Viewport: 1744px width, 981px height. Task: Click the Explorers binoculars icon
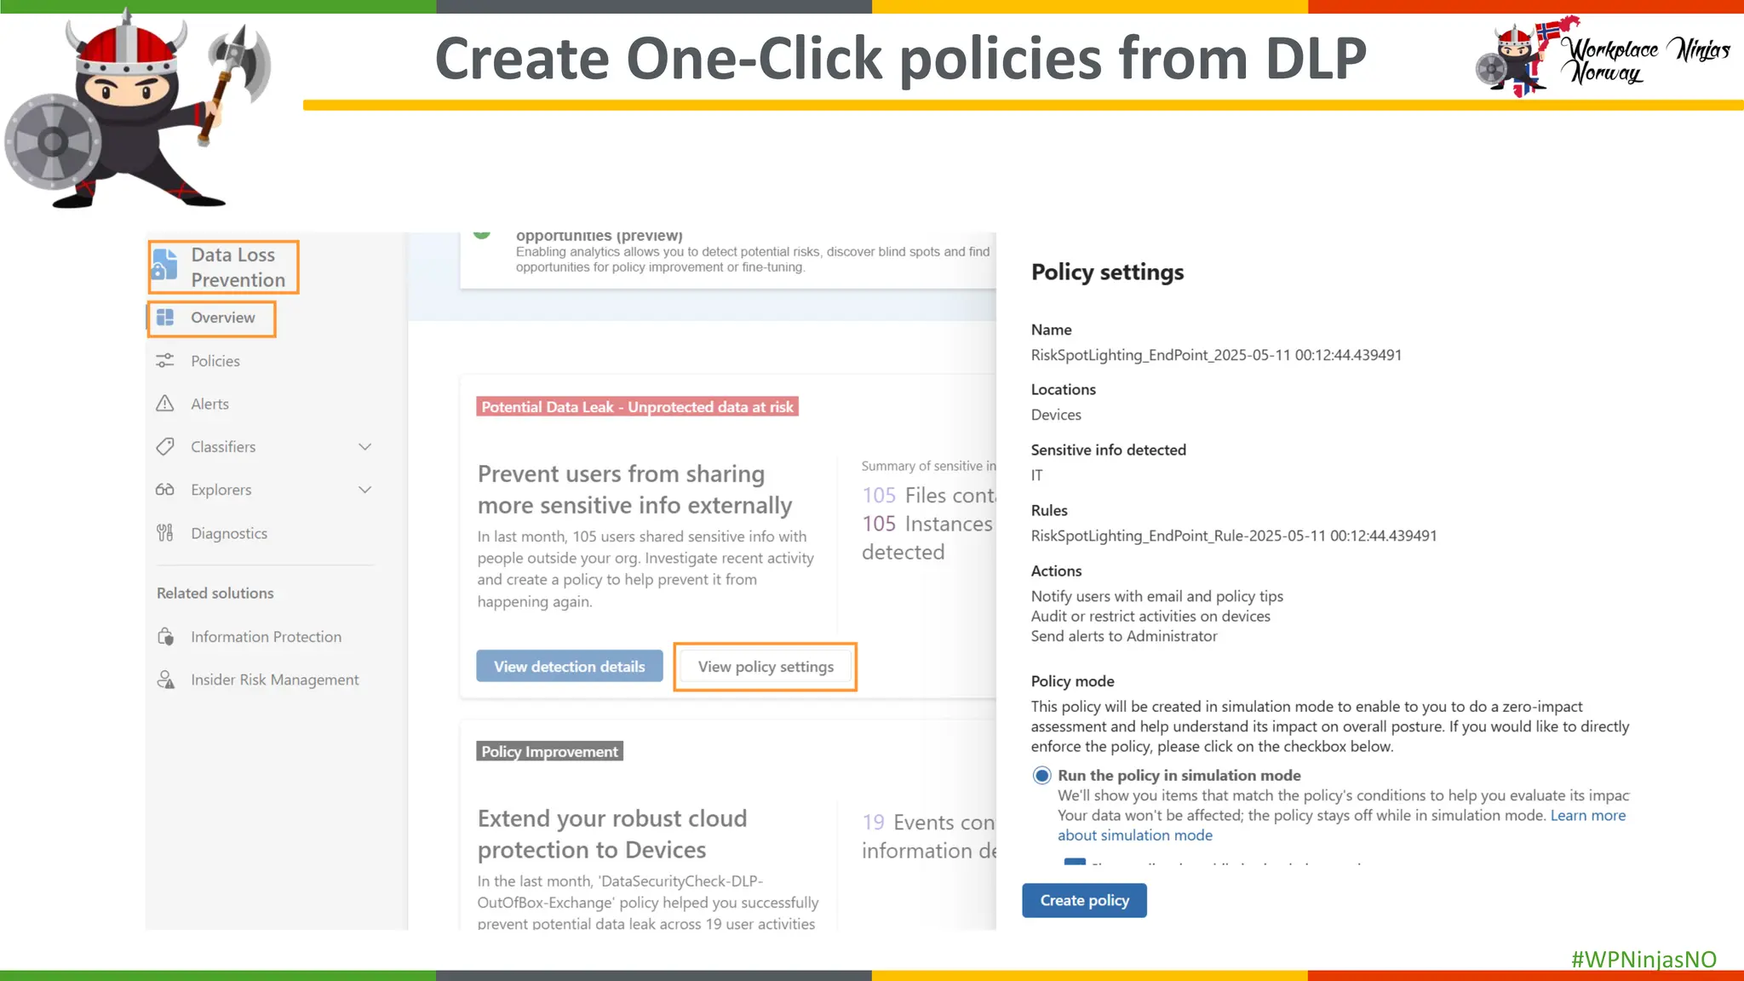coord(165,490)
